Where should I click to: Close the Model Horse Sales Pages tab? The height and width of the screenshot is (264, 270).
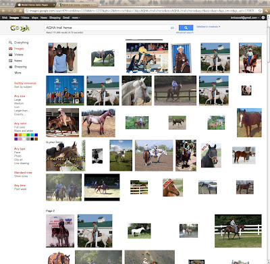pos(54,5)
